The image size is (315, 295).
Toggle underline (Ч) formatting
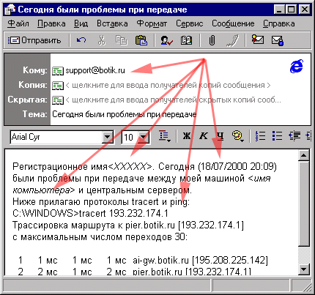click(x=220, y=136)
